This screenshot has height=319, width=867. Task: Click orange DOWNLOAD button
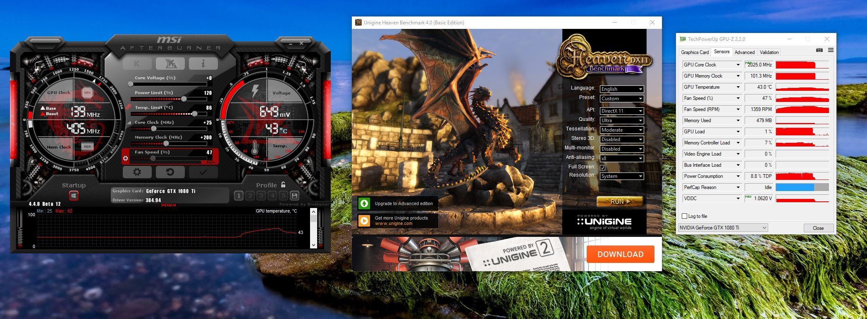tap(620, 254)
